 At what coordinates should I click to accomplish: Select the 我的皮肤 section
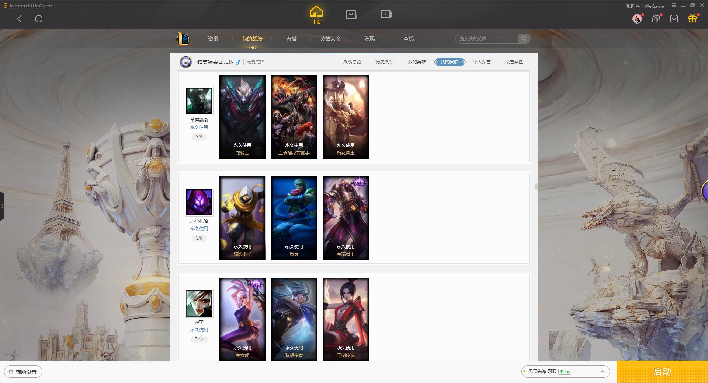pos(450,62)
